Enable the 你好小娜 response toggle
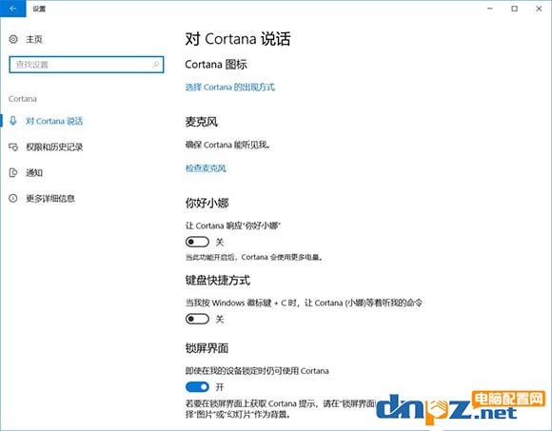Viewport: 552px width, 431px height. [197, 242]
